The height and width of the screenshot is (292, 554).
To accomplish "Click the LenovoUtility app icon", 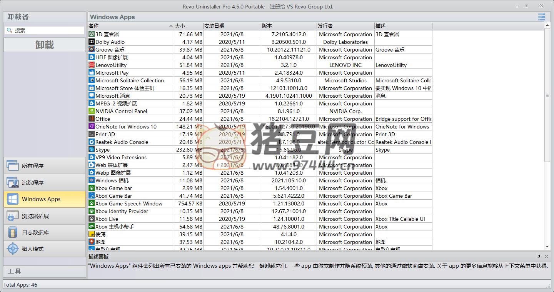I will pyautogui.click(x=92, y=65).
